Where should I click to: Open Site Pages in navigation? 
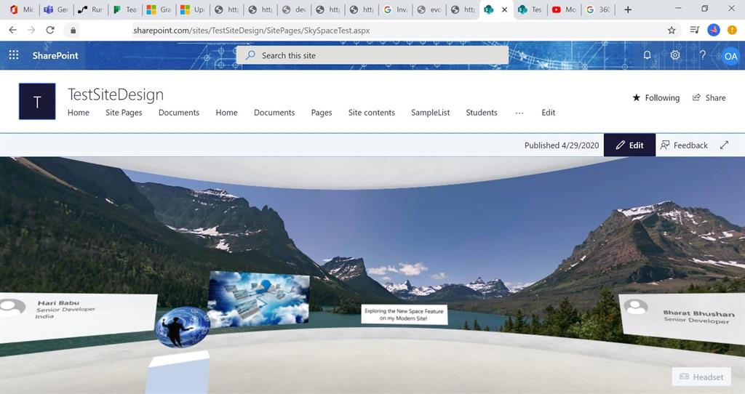pos(124,113)
